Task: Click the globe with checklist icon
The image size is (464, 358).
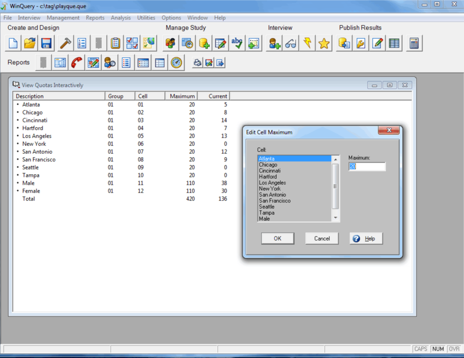Action: coord(149,43)
